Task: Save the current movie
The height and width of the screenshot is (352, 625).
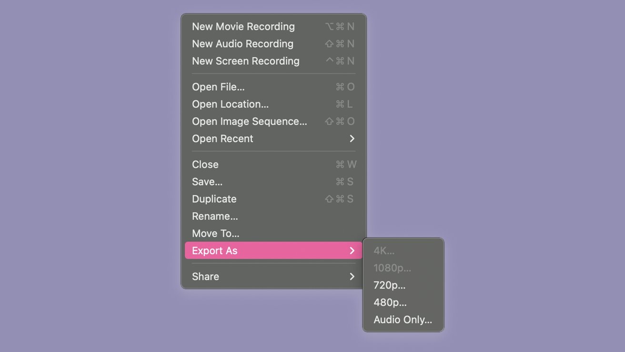Action: click(207, 182)
